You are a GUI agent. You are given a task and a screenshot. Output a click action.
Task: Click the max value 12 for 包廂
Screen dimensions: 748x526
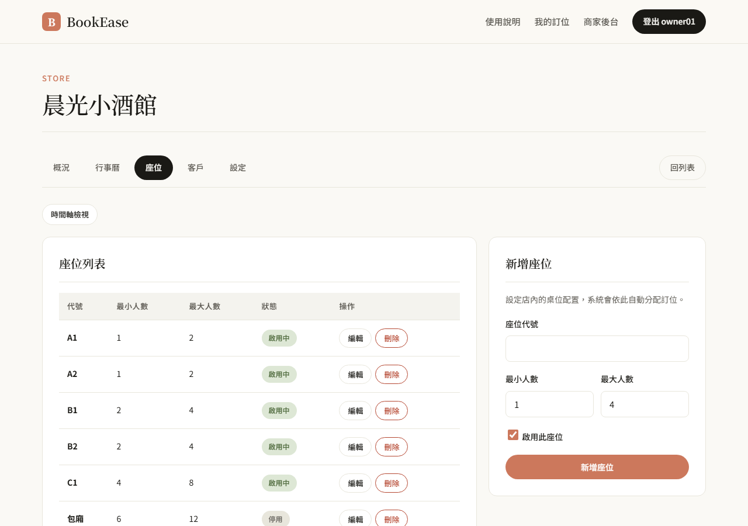pyautogui.click(x=193, y=519)
